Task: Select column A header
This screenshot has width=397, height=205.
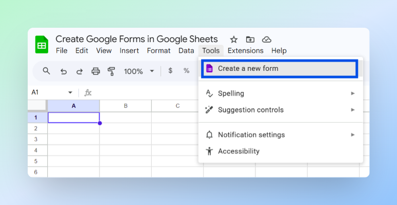Action: click(x=74, y=106)
